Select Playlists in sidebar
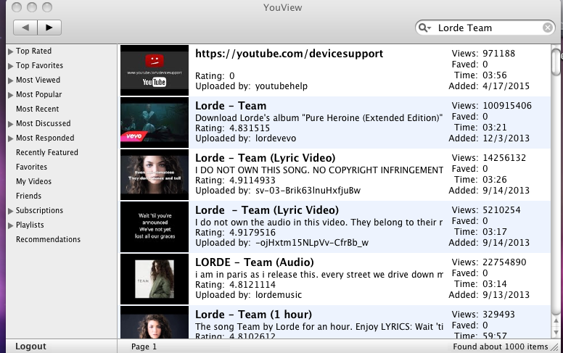Screen dimensions: 563x353 [30, 225]
